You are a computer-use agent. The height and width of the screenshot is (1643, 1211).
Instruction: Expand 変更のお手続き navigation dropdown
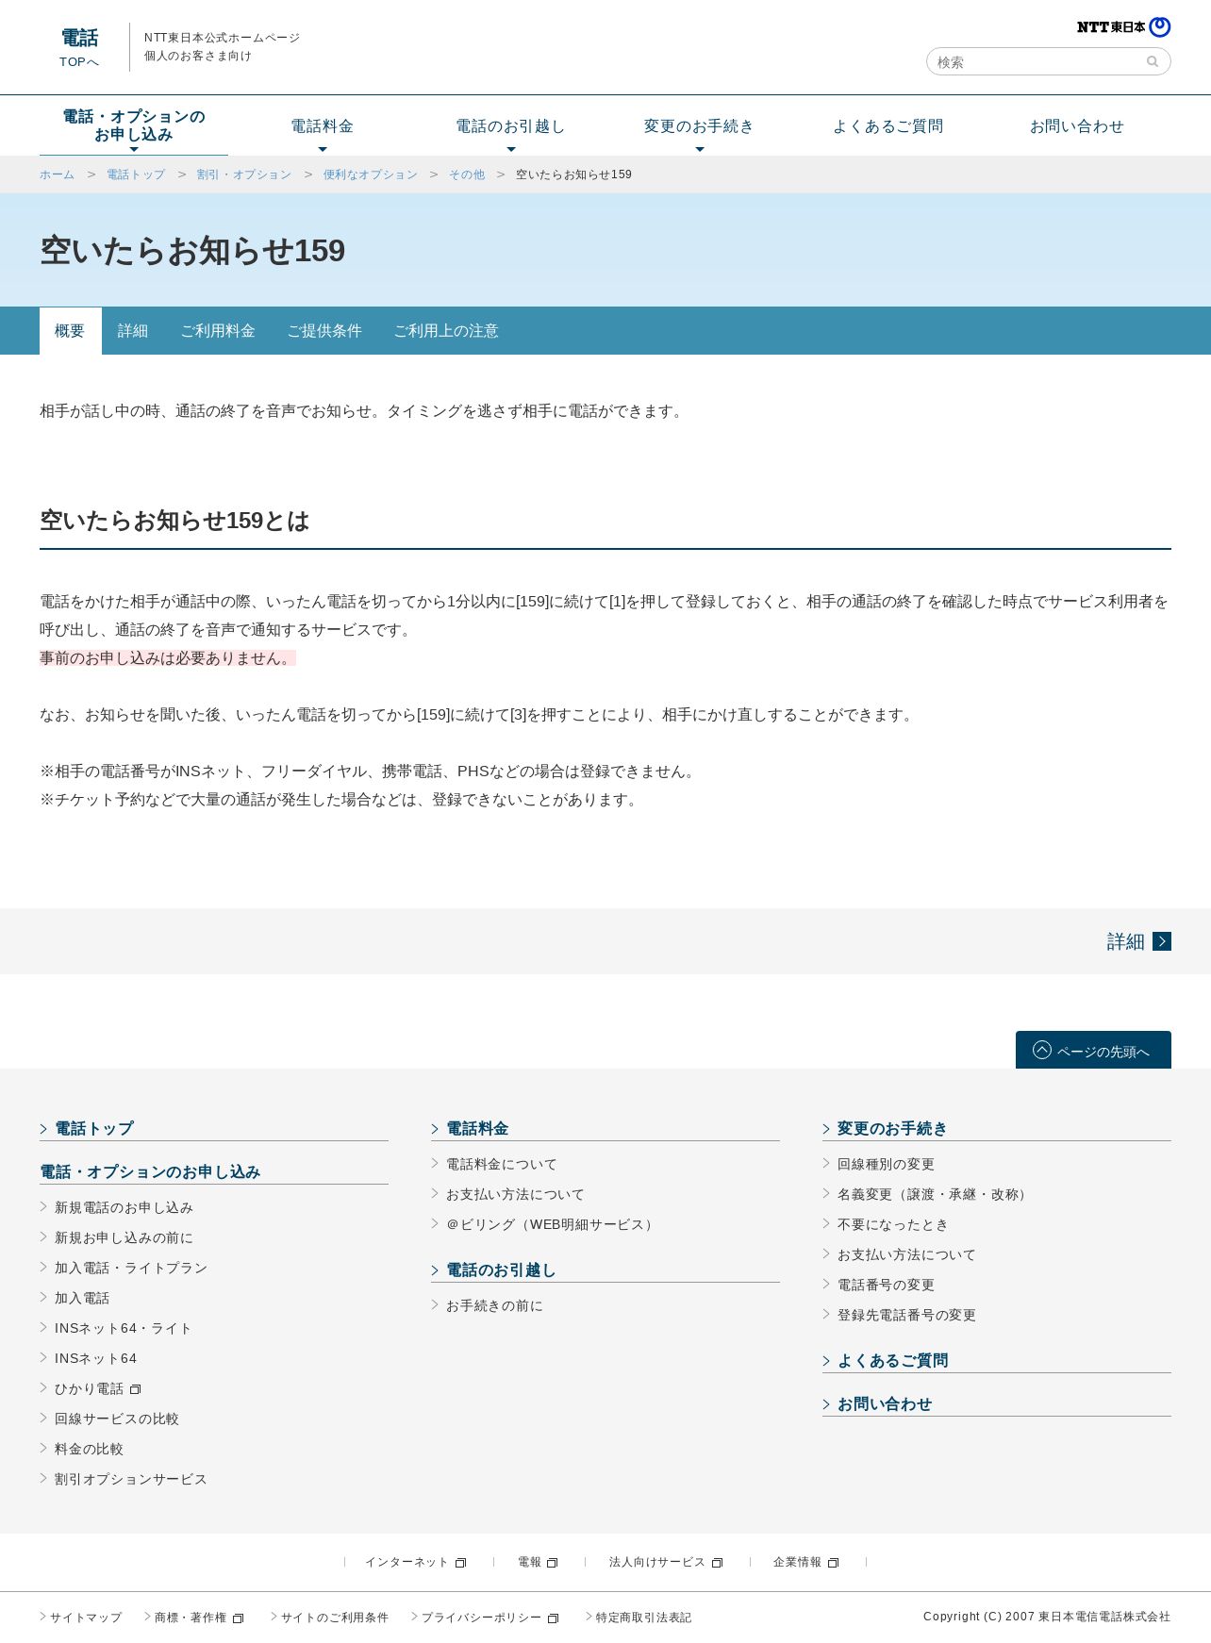[700, 126]
